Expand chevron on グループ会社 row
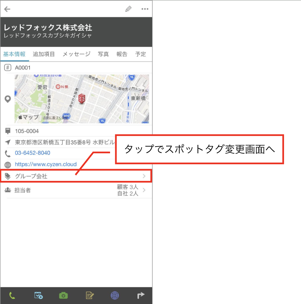Screen dimensions: 301x304 pyautogui.click(x=144, y=176)
